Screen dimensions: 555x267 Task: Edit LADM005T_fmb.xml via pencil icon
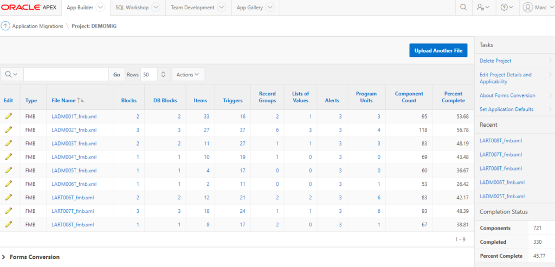(9, 170)
